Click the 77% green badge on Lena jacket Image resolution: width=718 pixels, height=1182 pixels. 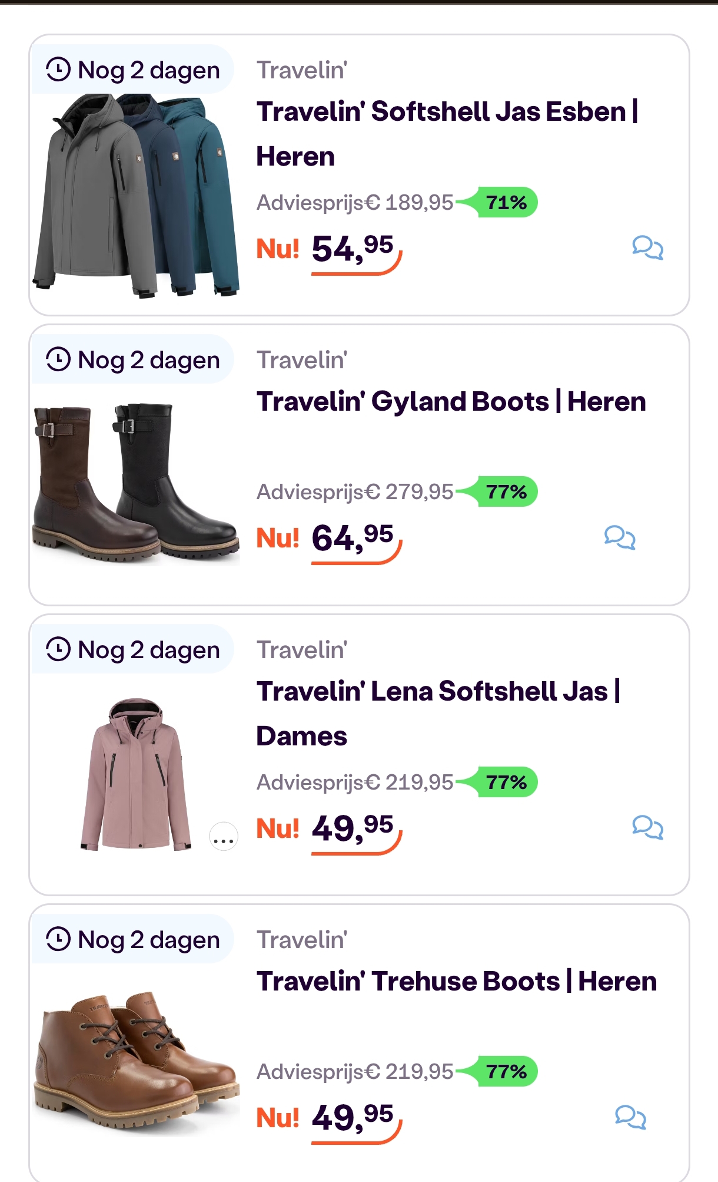[x=507, y=781]
